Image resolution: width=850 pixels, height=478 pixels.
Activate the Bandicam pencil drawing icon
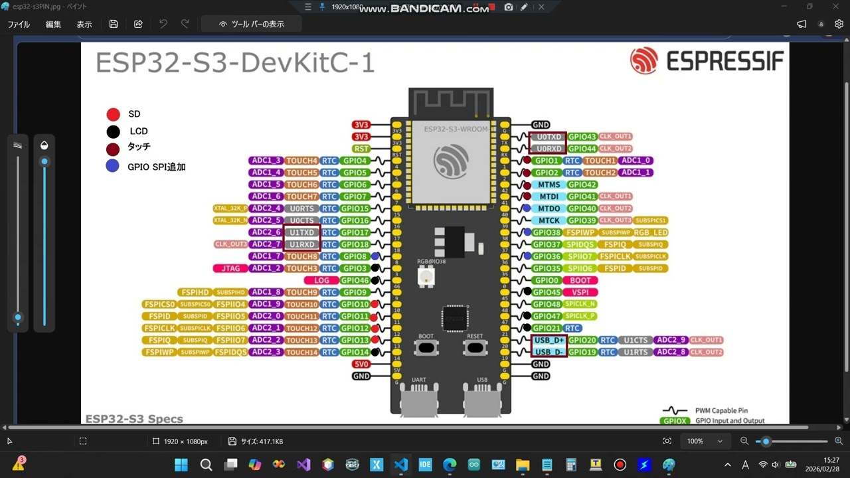pyautogui.click(x=525, y=7)
